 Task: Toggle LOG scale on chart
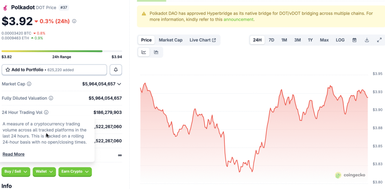(340, 40)
